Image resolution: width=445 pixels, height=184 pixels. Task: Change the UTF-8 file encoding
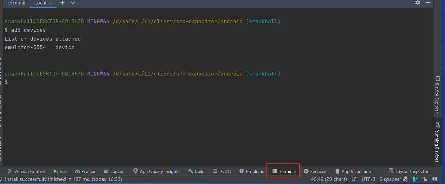368,179
